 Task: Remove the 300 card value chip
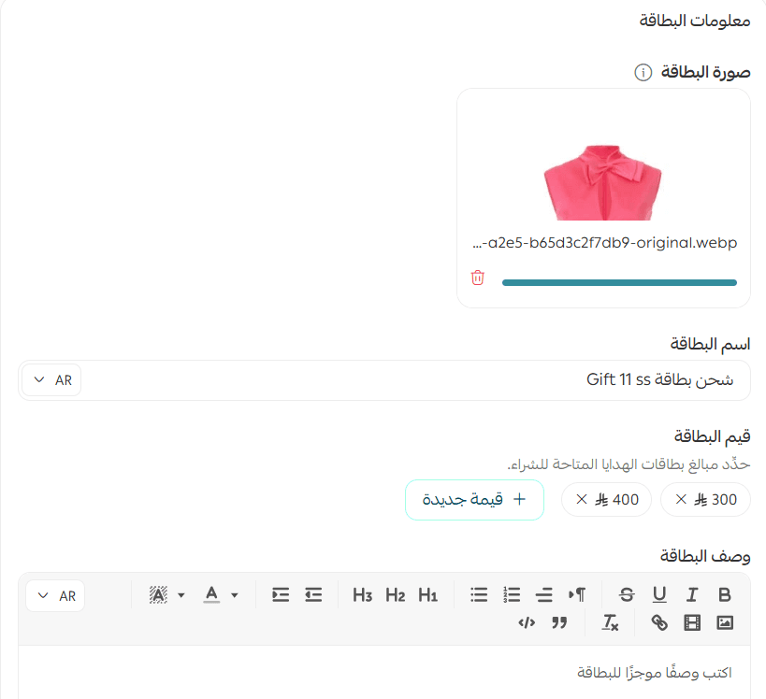pos(681,499)
